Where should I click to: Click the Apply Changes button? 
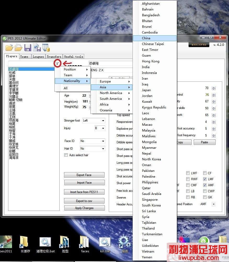click(84, 208)
